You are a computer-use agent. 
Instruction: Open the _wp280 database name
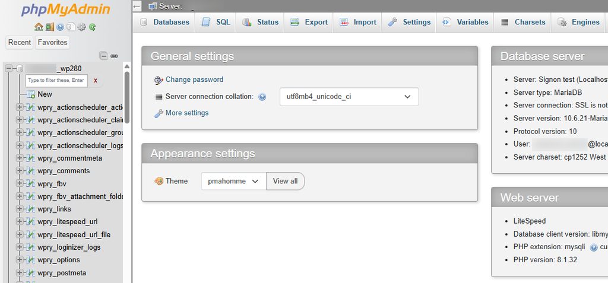click(x=53, y=69)
